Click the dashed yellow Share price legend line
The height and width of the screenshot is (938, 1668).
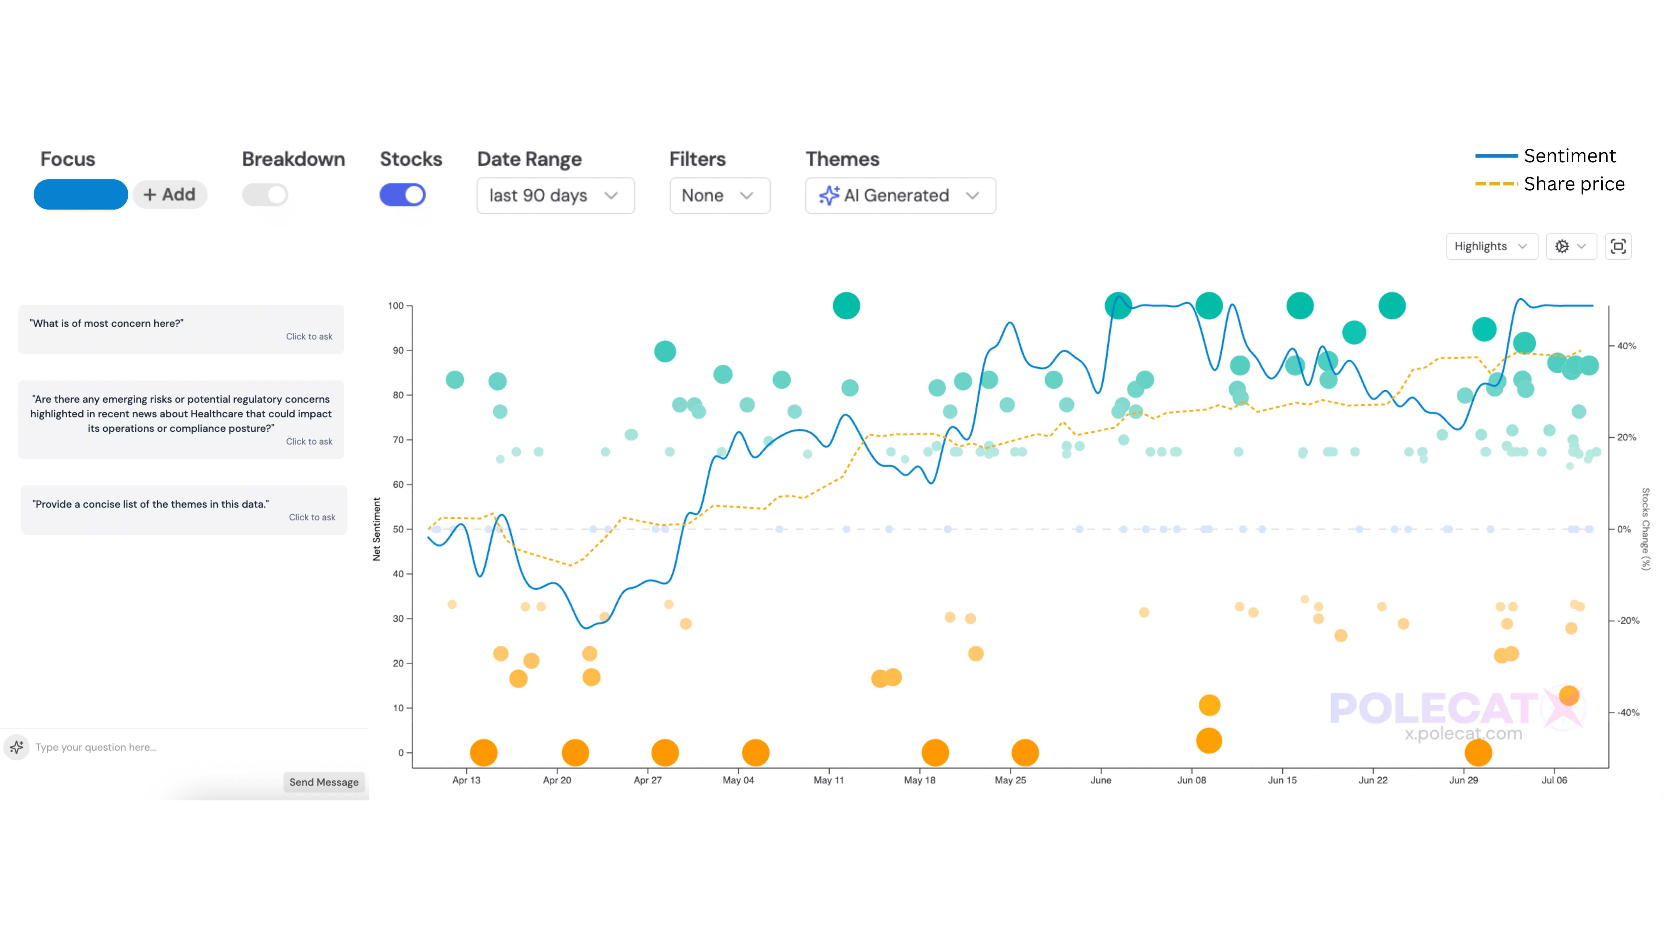[1496, 184]
